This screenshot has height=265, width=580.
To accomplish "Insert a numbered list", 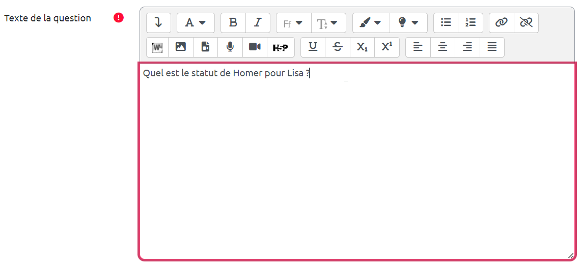I will tap(471, 23).
